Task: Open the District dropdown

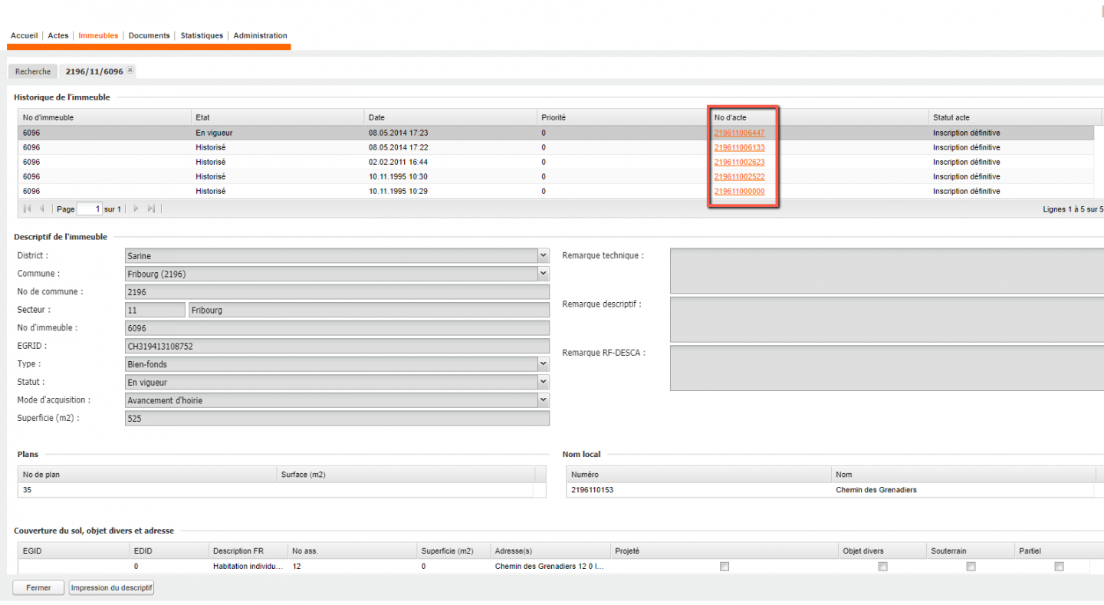Action: pos(544,255)
